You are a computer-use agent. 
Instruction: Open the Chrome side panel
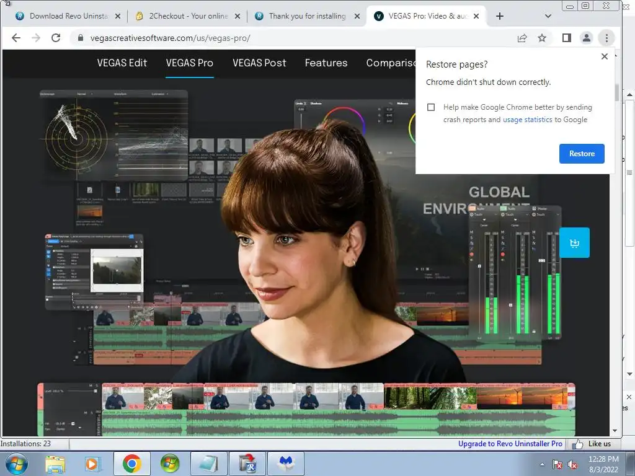[x=567, y=38]
